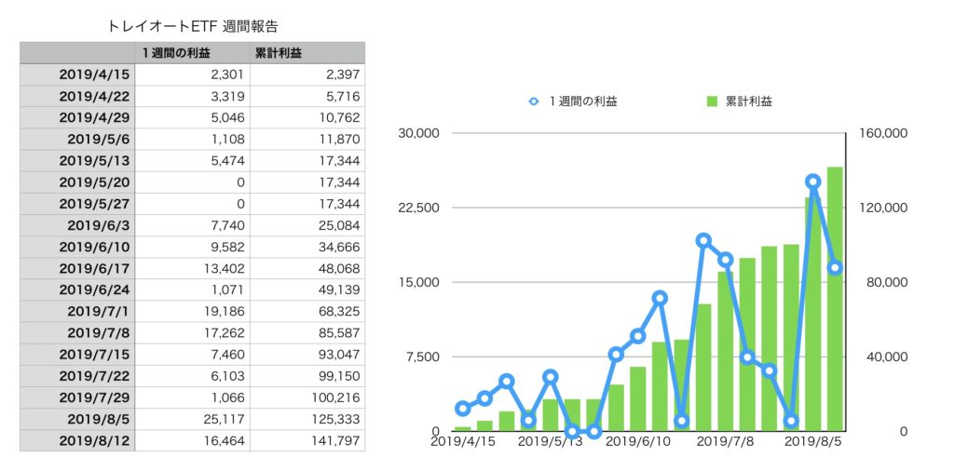
Task: Select date cell 2019/5/6
Action: pyautogui.click(x=77, y=140)
